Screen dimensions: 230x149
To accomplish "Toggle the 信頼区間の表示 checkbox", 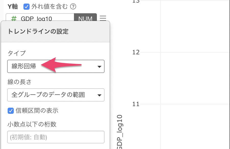I will [x=10, y=111].
